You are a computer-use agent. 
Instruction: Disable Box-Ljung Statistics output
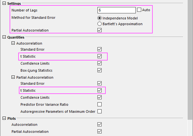coord(99,70)
